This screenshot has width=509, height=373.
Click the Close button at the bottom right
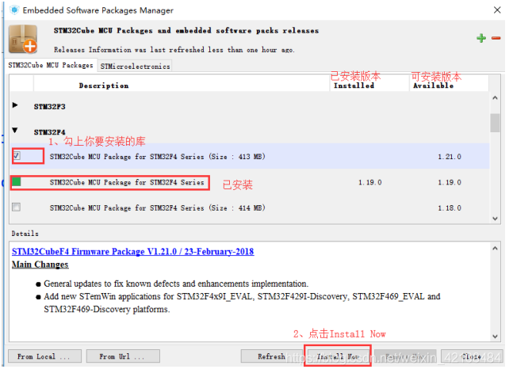coord(471,356)
